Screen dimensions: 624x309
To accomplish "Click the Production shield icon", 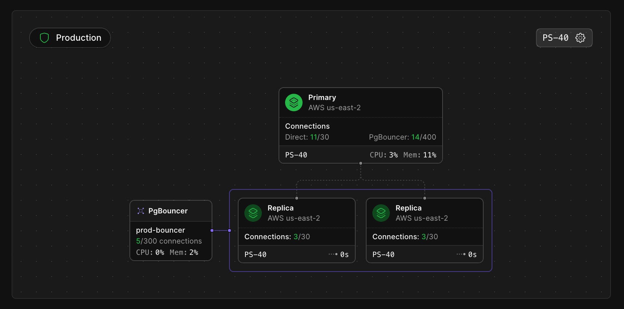I will pyautogui.click(x=44, y=38).
